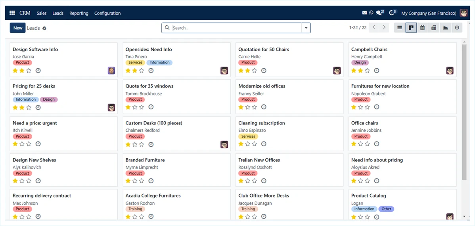Open the Leads settings gear icon
The width and height of the screenshot is (475, 226).
click(44, 28)
